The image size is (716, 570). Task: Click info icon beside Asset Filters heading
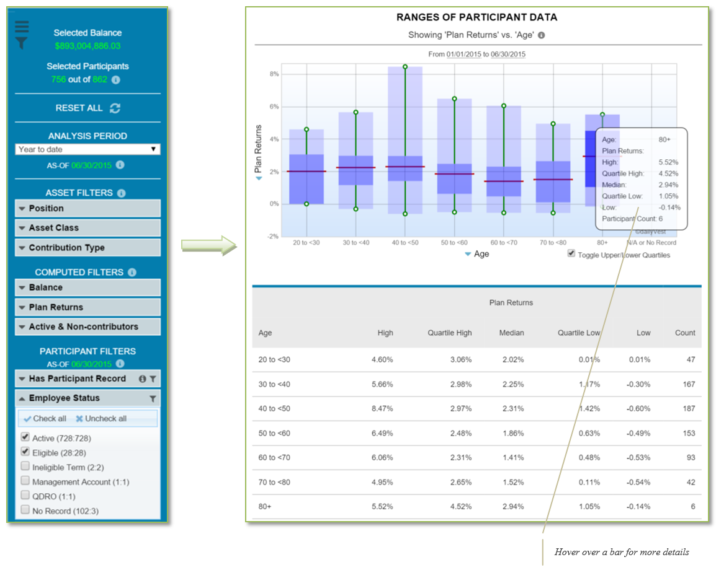pyautogui.click(x=121, y=193)
